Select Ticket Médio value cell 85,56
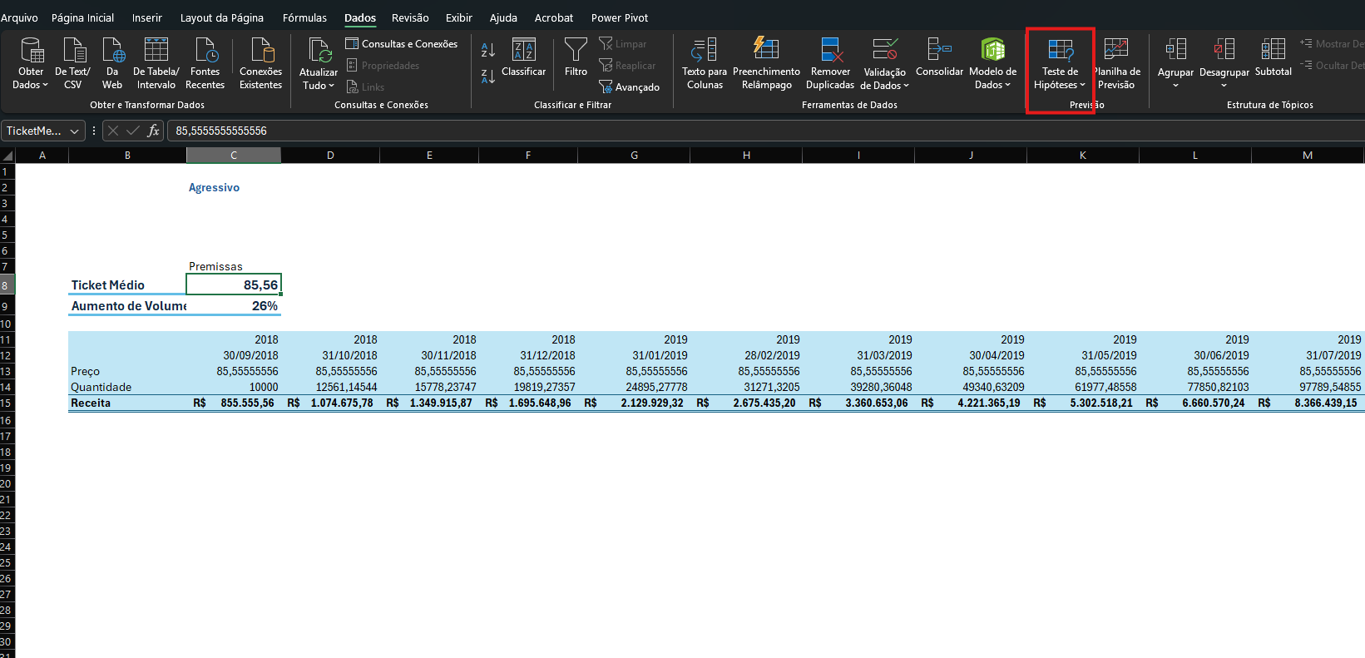 (x=234, y=284)
